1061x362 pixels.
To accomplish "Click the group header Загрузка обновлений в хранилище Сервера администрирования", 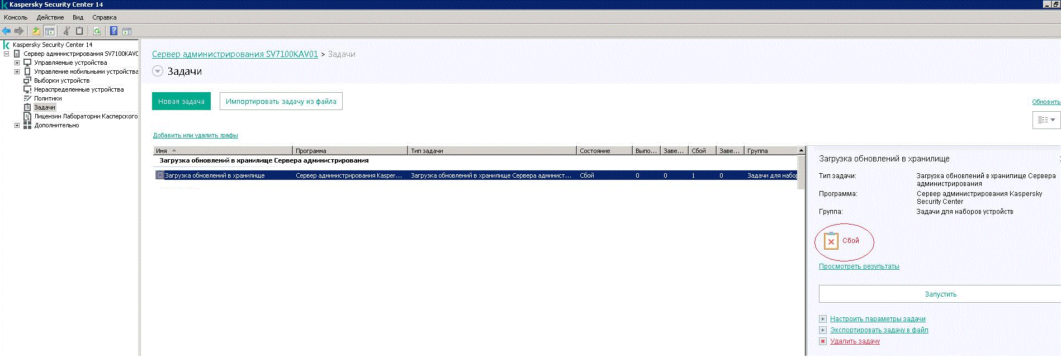I will click(x=264, y=160).
